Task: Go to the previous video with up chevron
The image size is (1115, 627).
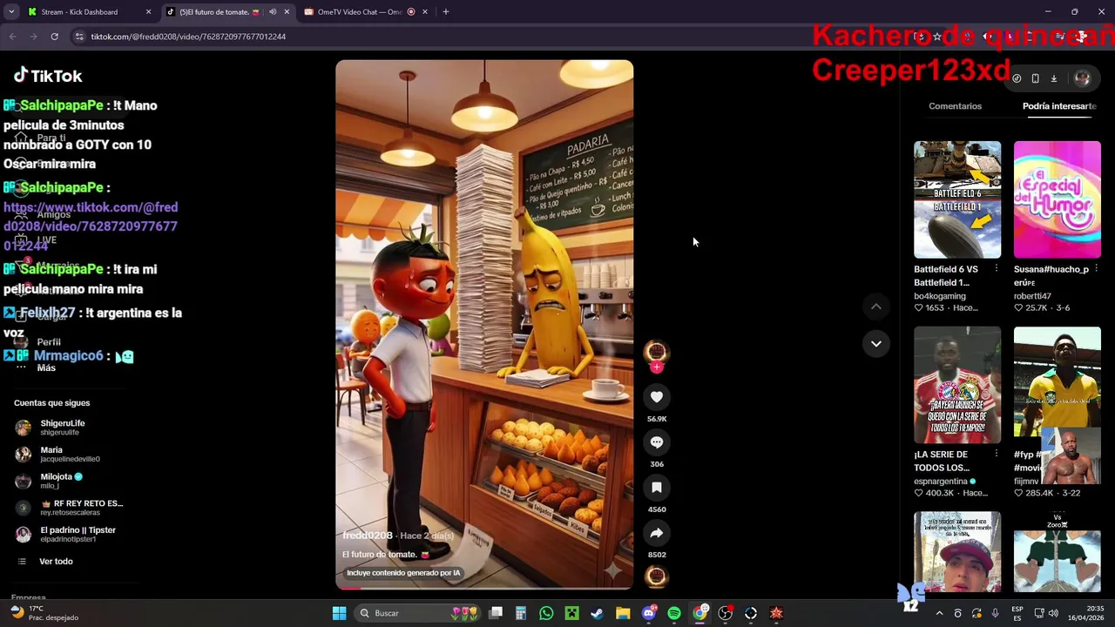Action: [x=876, y=307]
